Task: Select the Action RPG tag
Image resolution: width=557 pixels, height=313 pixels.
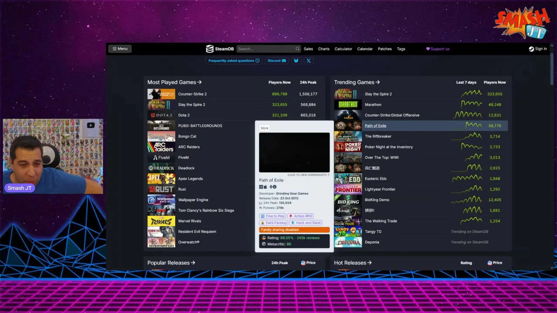Action: pyautogui.click(x=301, y=216)
